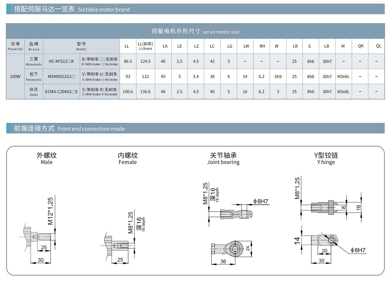Select the Delta brand cell
Viewport: 390px width, 285px height.
(x=34, y=92)
